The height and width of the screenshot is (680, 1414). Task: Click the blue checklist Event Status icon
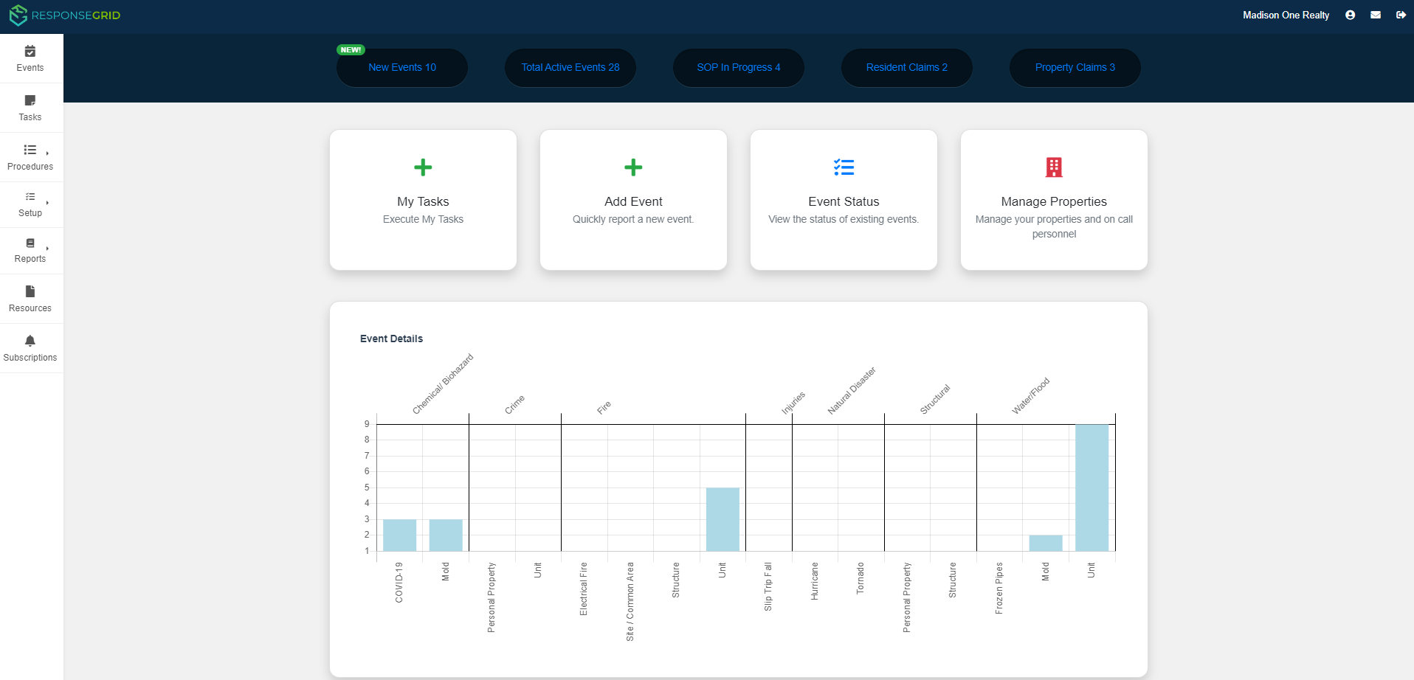click(x=844, y=167)
